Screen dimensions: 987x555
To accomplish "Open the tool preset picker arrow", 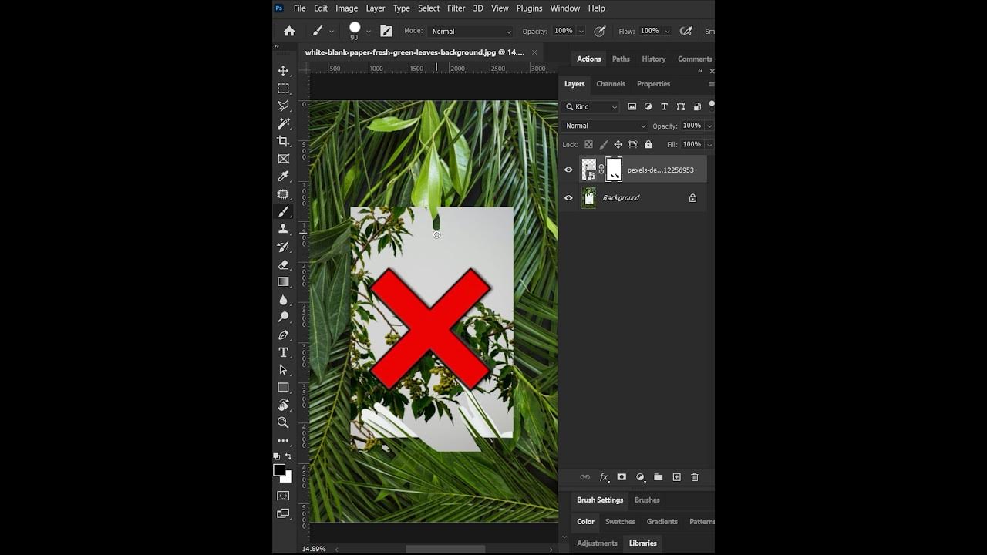I will [332, 32].
